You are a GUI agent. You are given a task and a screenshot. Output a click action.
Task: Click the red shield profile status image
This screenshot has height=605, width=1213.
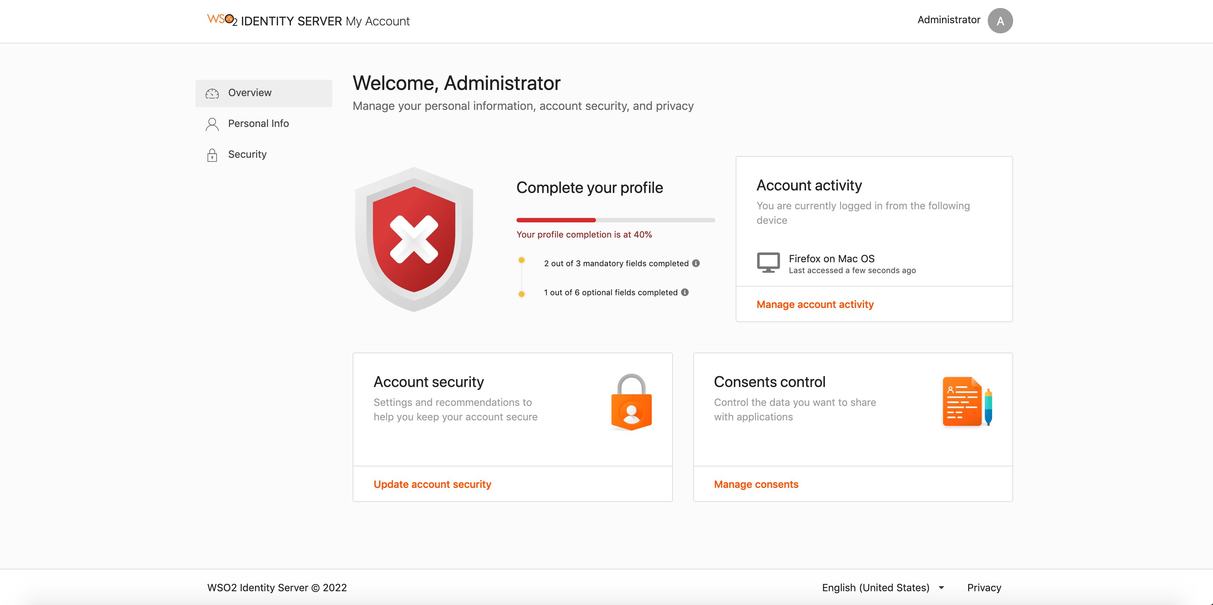pyautogui.click(x=414, y=239)
